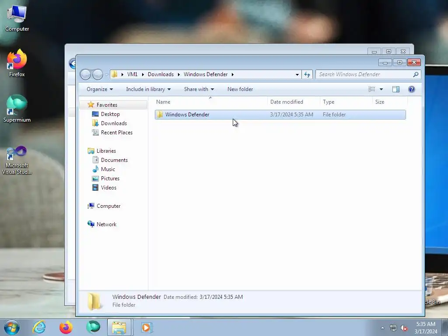Change the view using the view icon

(372, 89)
